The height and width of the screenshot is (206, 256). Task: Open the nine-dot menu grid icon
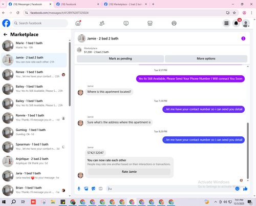click(226, 23)
